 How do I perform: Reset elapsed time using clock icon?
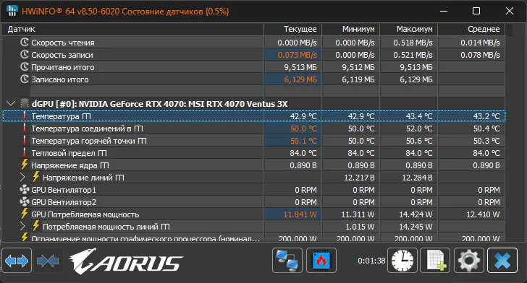tap(402, 260)
